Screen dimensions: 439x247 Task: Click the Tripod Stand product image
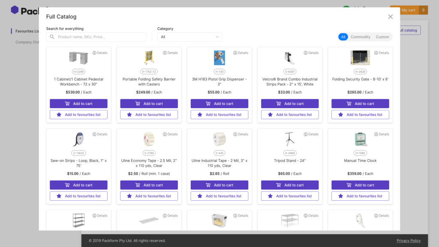[290, 139]
